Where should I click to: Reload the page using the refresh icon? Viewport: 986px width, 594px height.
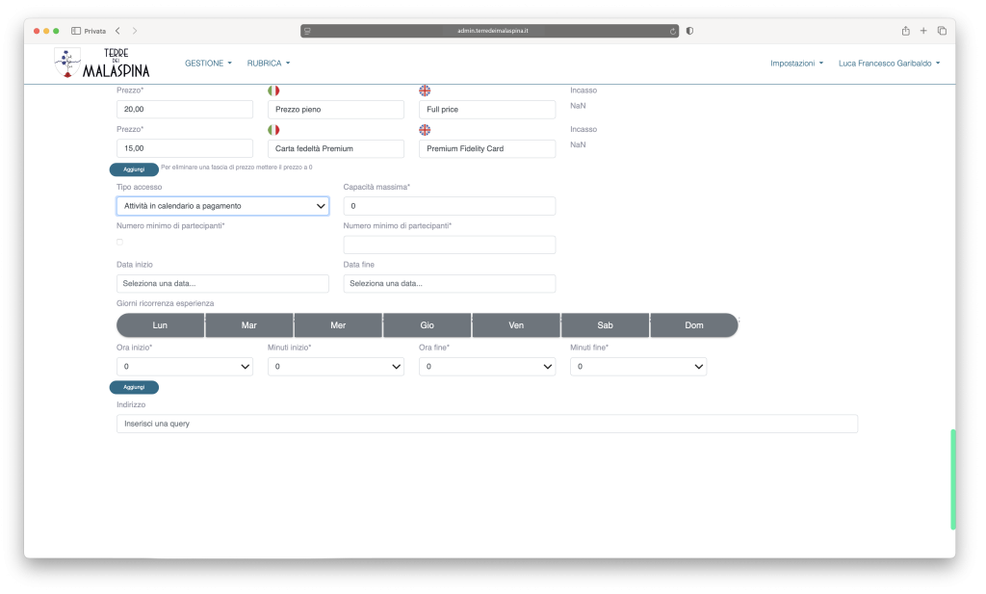672,31
